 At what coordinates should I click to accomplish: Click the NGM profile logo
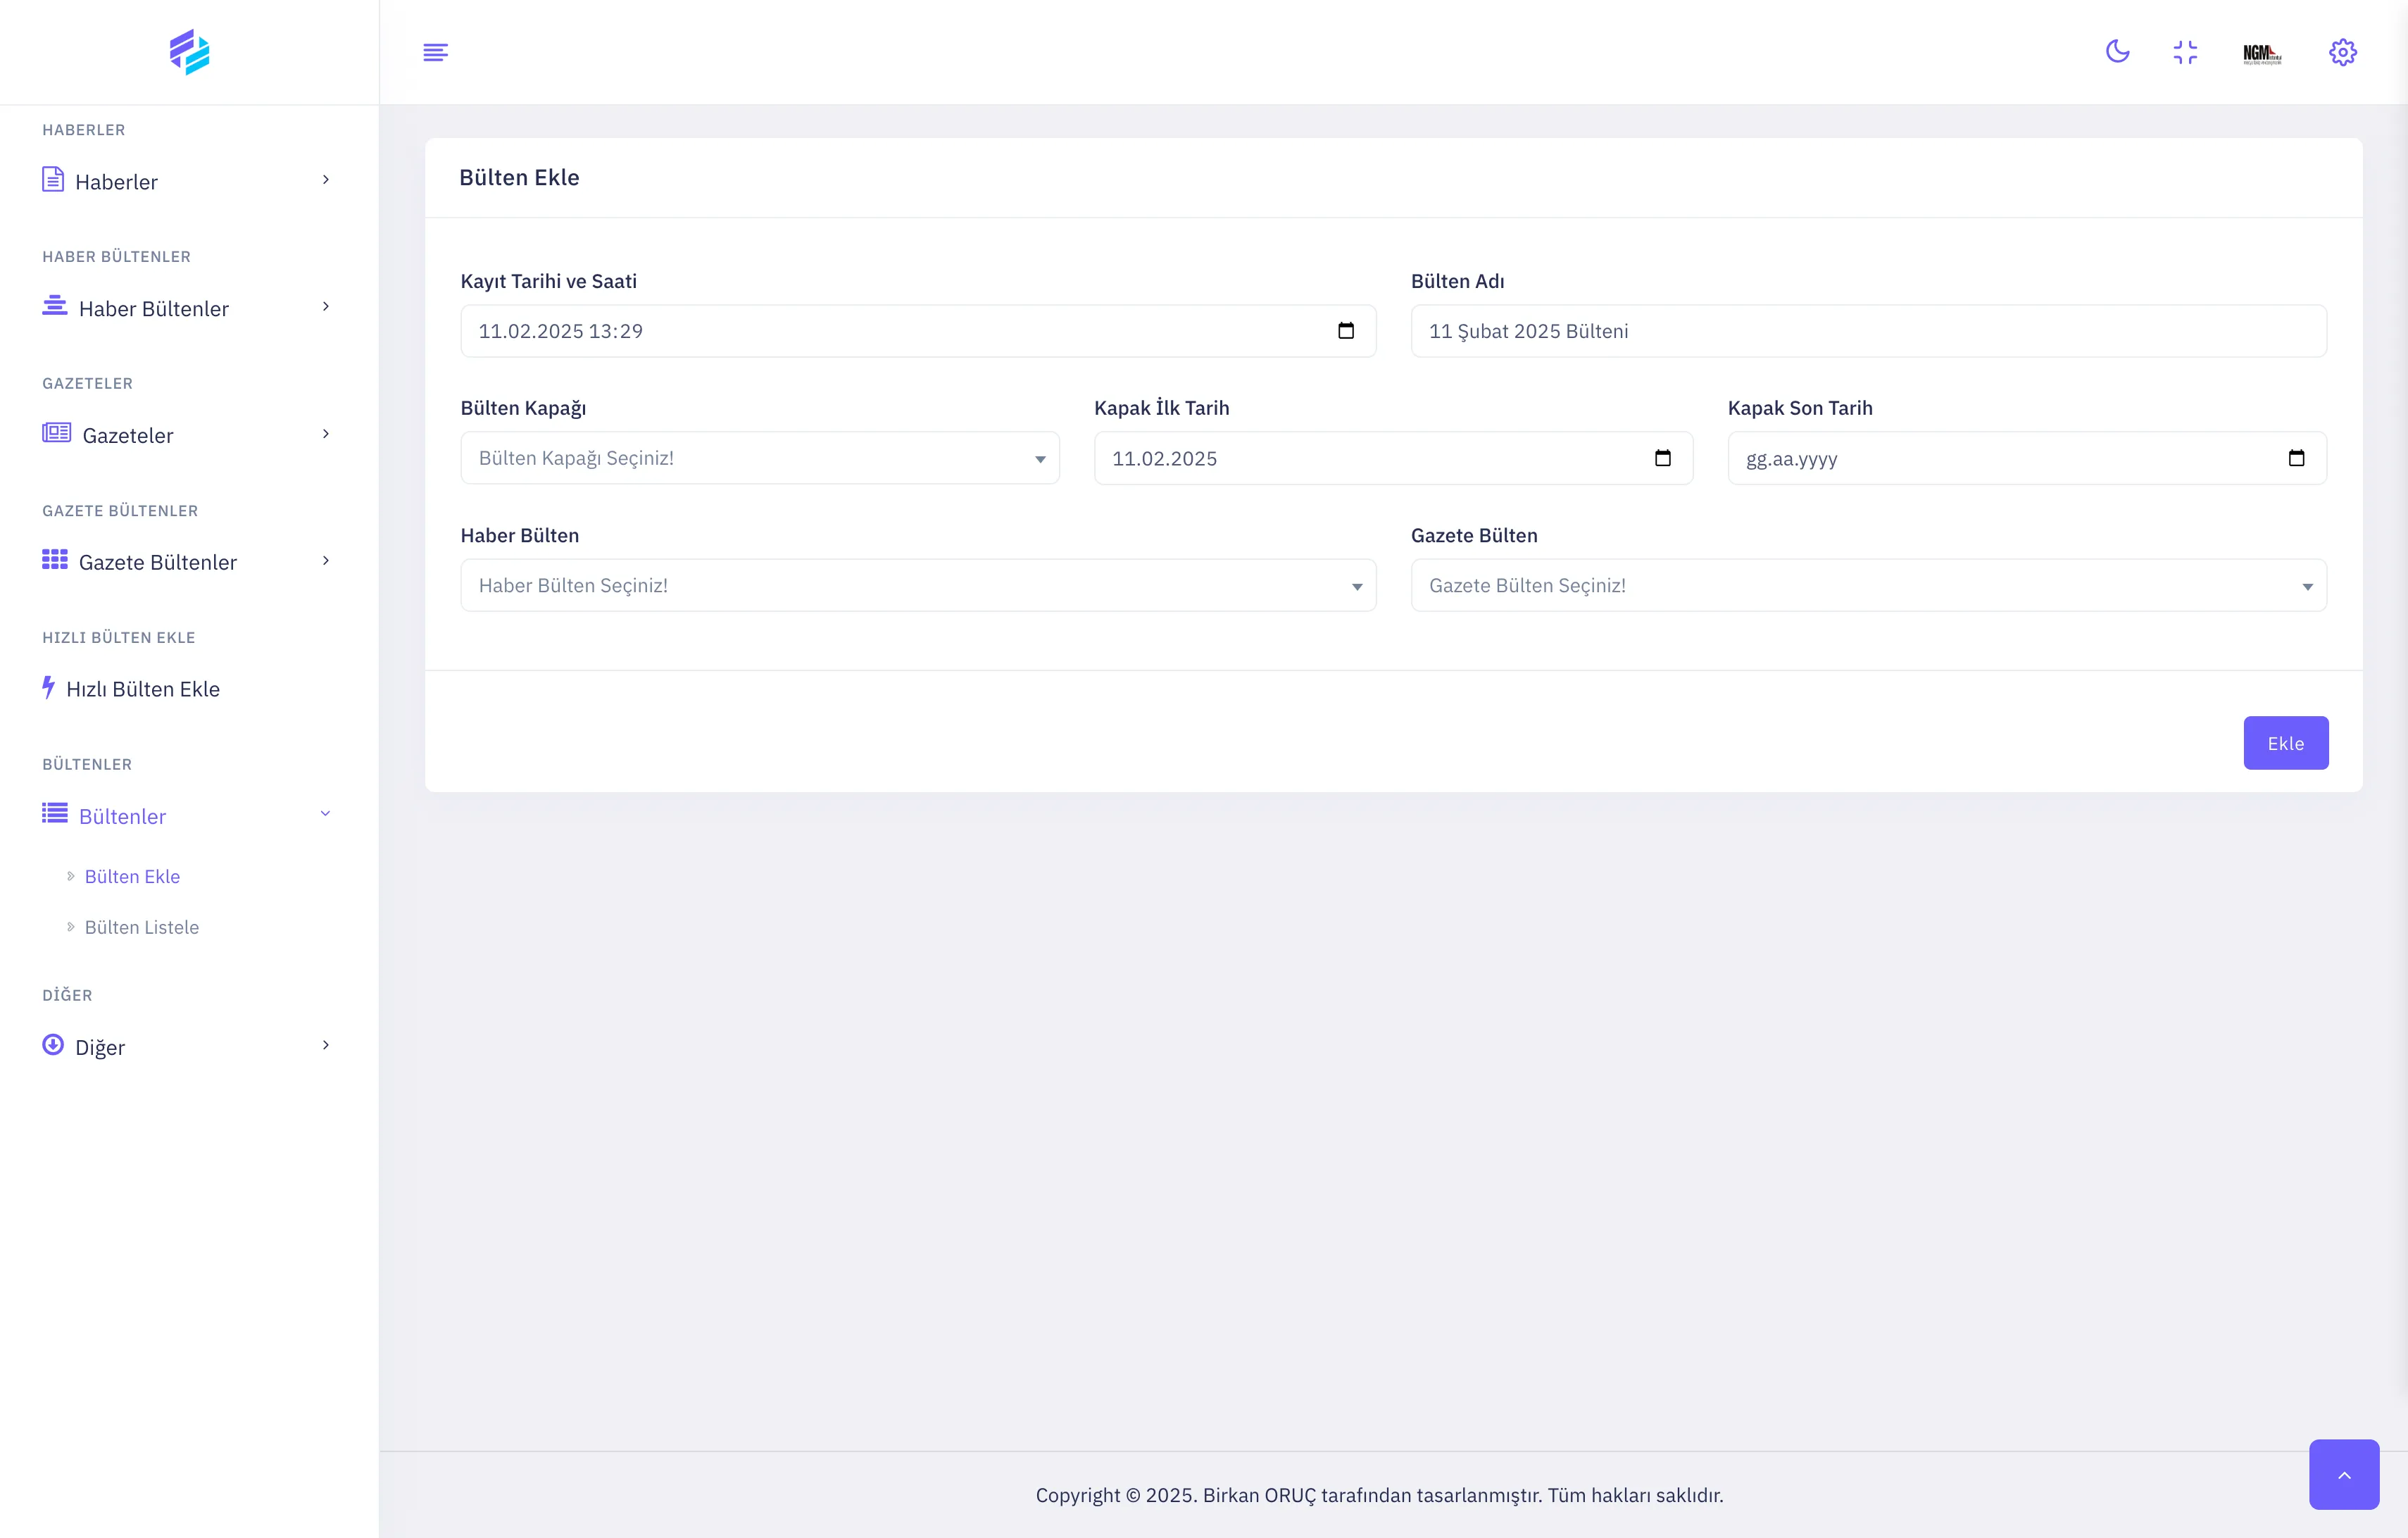[x=2261, y=54]
